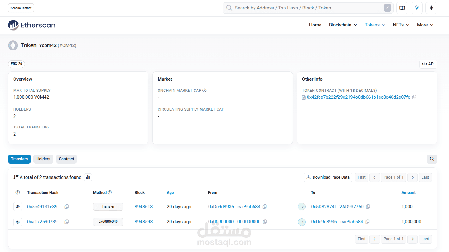Click the question mark header icon

[18, 192]
